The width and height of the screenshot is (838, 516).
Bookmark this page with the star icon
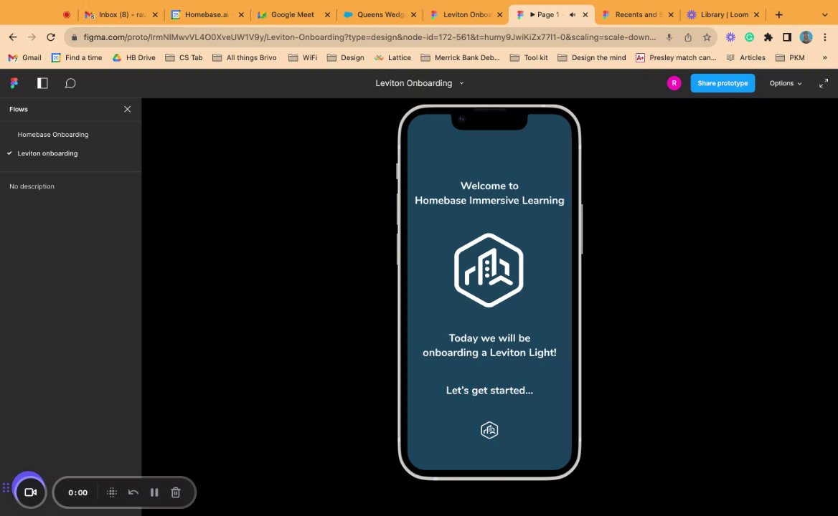point(707,37)
